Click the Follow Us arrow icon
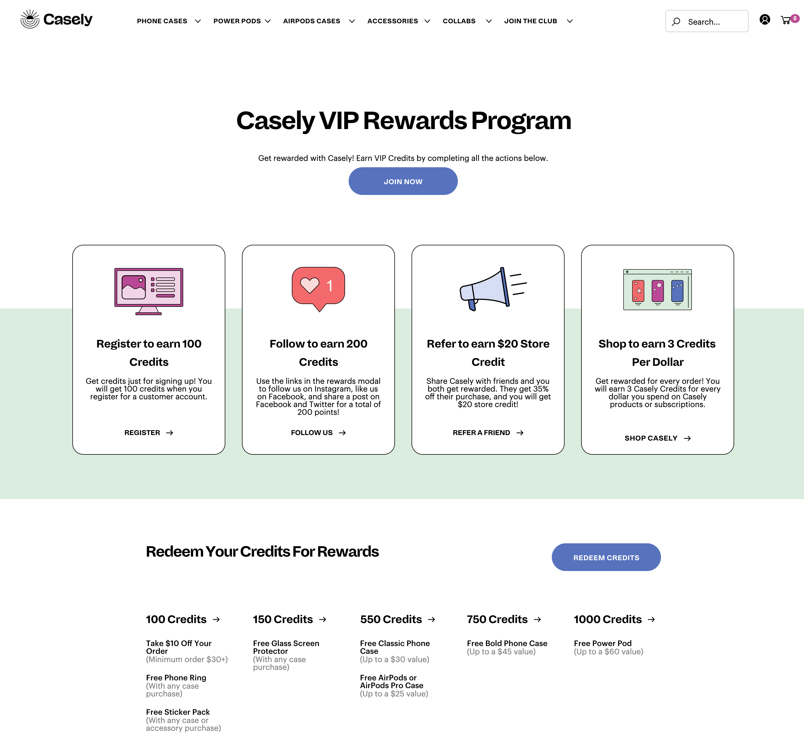804x751 pixels. [x=342, y=433]
